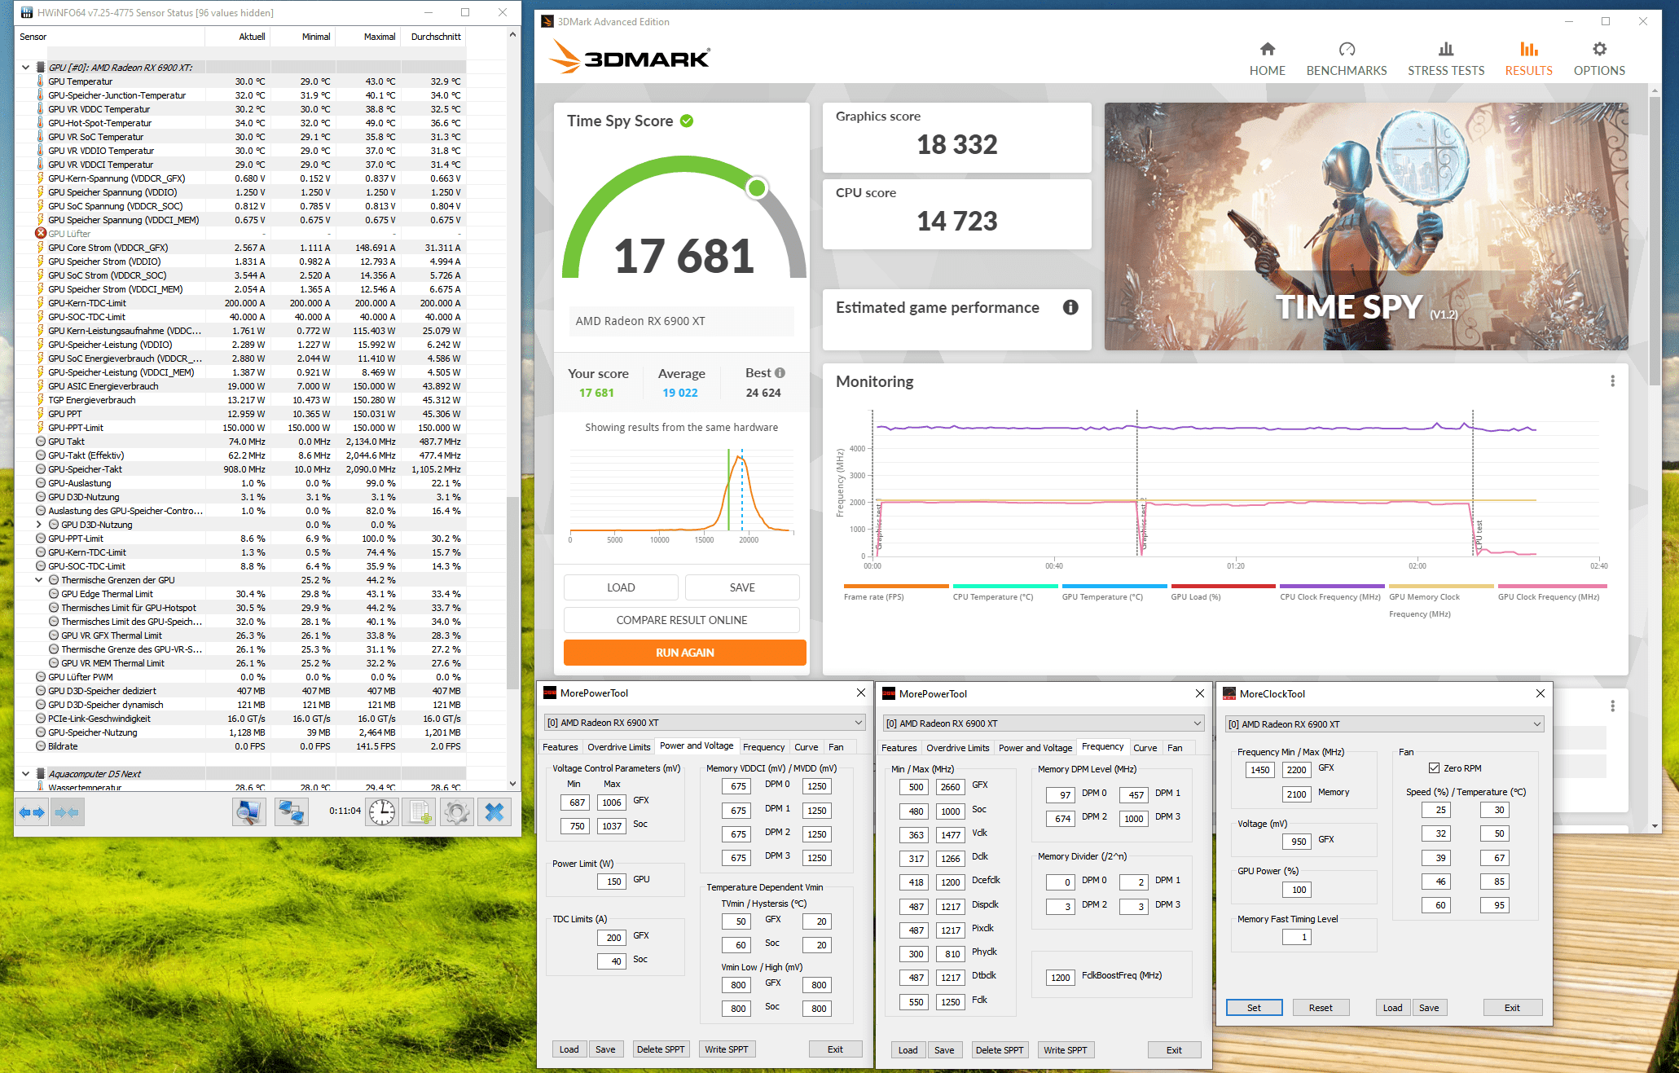
Task: Click FclkBoostFreq field showing 1200
Action: [x=1061, y=978]
